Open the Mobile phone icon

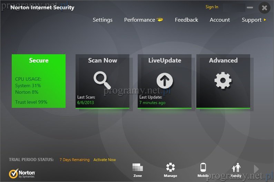[x=203, y=168]
